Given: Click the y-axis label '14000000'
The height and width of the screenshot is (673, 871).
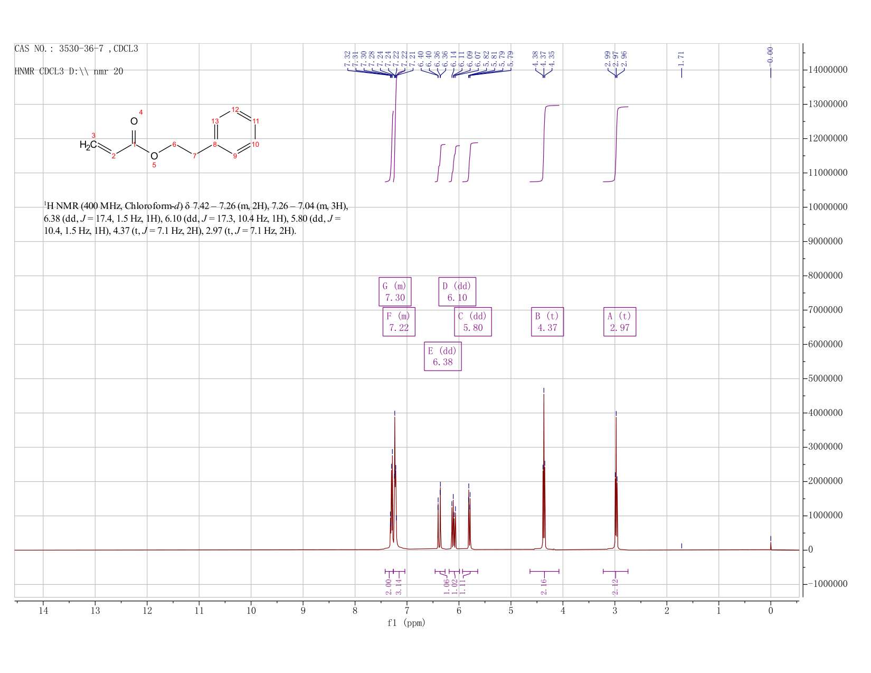Looking at the screenshot, I should click(828, 70).
